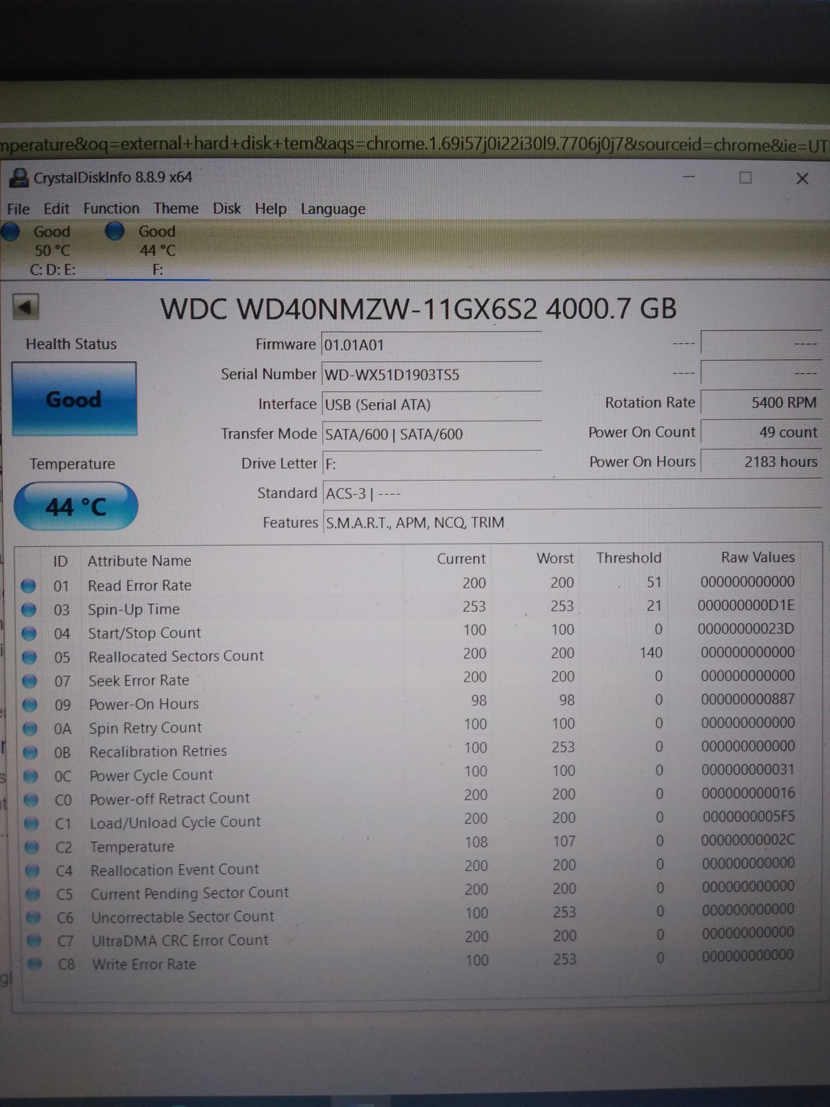The height and width of the screenshot is (1107, 830).
Task: Open the Theme menu
Action: point(176,208)
